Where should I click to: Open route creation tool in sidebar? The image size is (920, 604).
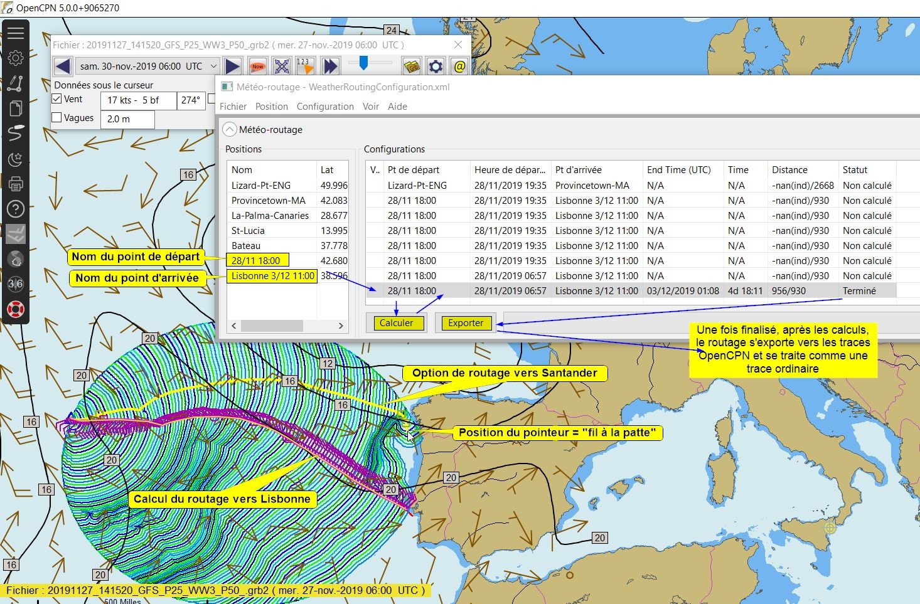[16, 83]
